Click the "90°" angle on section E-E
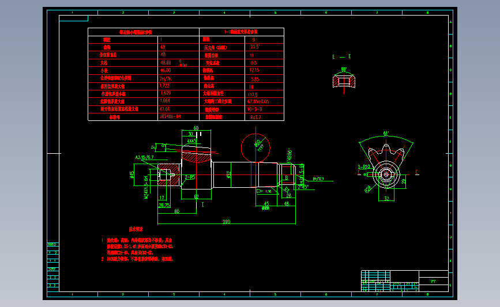Screen dimensions: 500x307 click(344, 70)
